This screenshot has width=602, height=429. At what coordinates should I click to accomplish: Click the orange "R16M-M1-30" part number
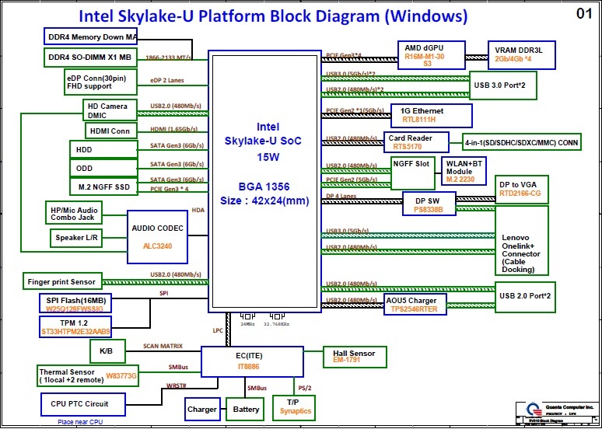pos(424,56)
